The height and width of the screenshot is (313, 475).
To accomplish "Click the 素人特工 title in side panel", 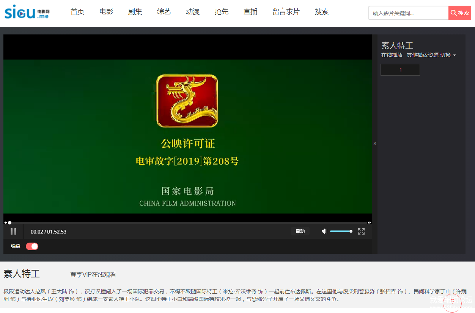I will [397, 46].
